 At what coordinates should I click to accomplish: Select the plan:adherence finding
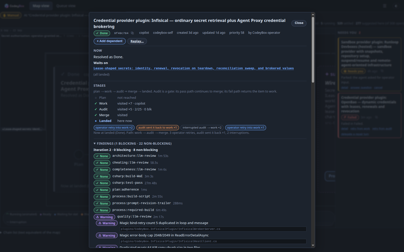coord(125,190)
